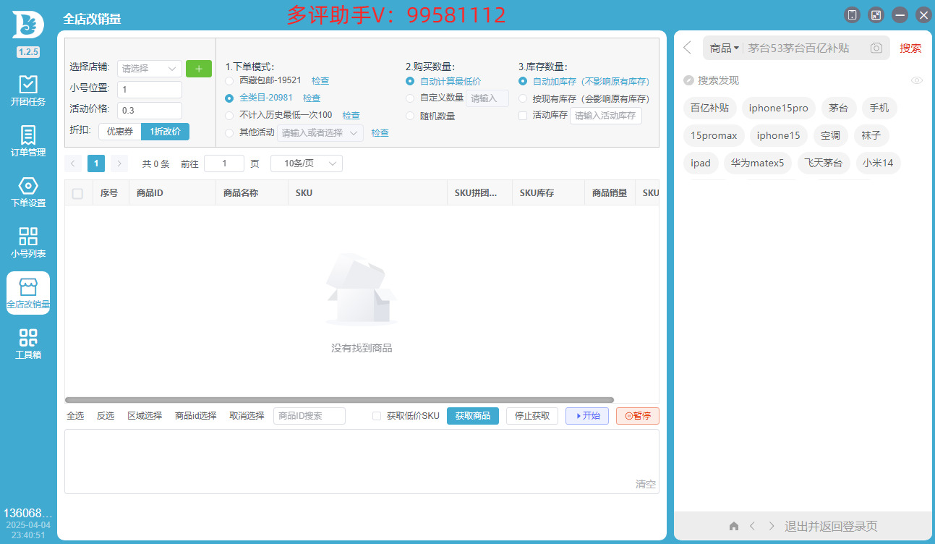Open the 开团任务 sidebar section
Image resolution: width=935 pixels, height=544 pixels.
tap(28, 90)
